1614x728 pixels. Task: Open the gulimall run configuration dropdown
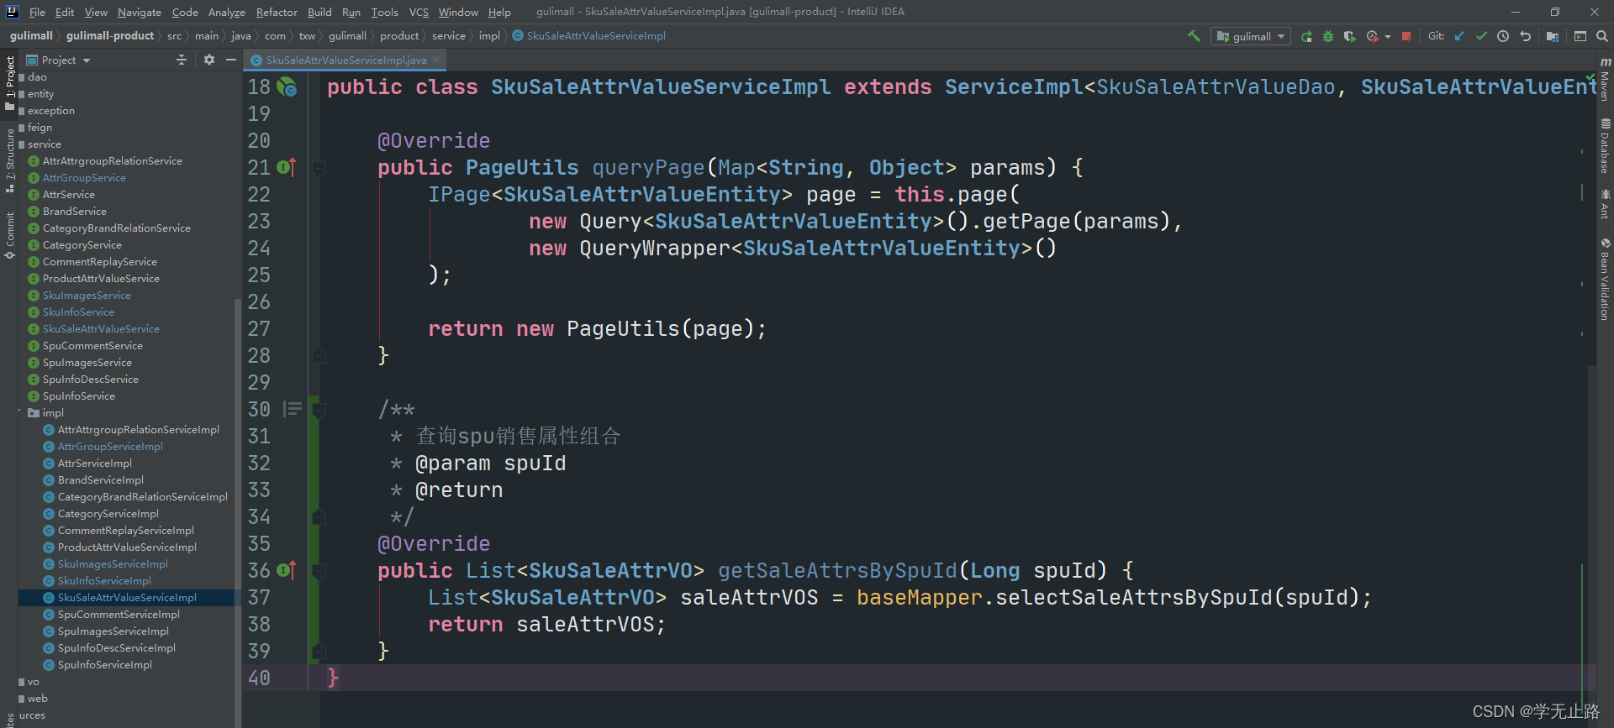[1251, 36]
